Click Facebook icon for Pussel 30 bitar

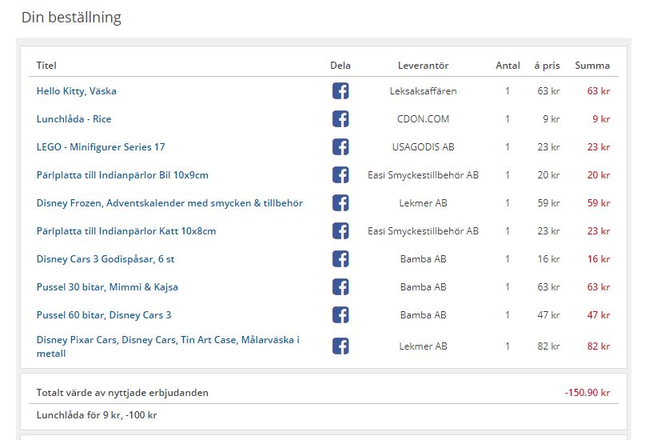(340, 287)
